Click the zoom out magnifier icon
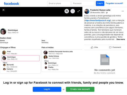 [73, 11]
